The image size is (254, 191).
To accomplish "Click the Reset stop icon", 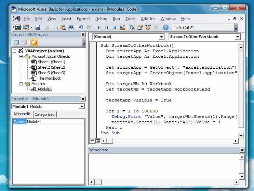I will [115, 27].
